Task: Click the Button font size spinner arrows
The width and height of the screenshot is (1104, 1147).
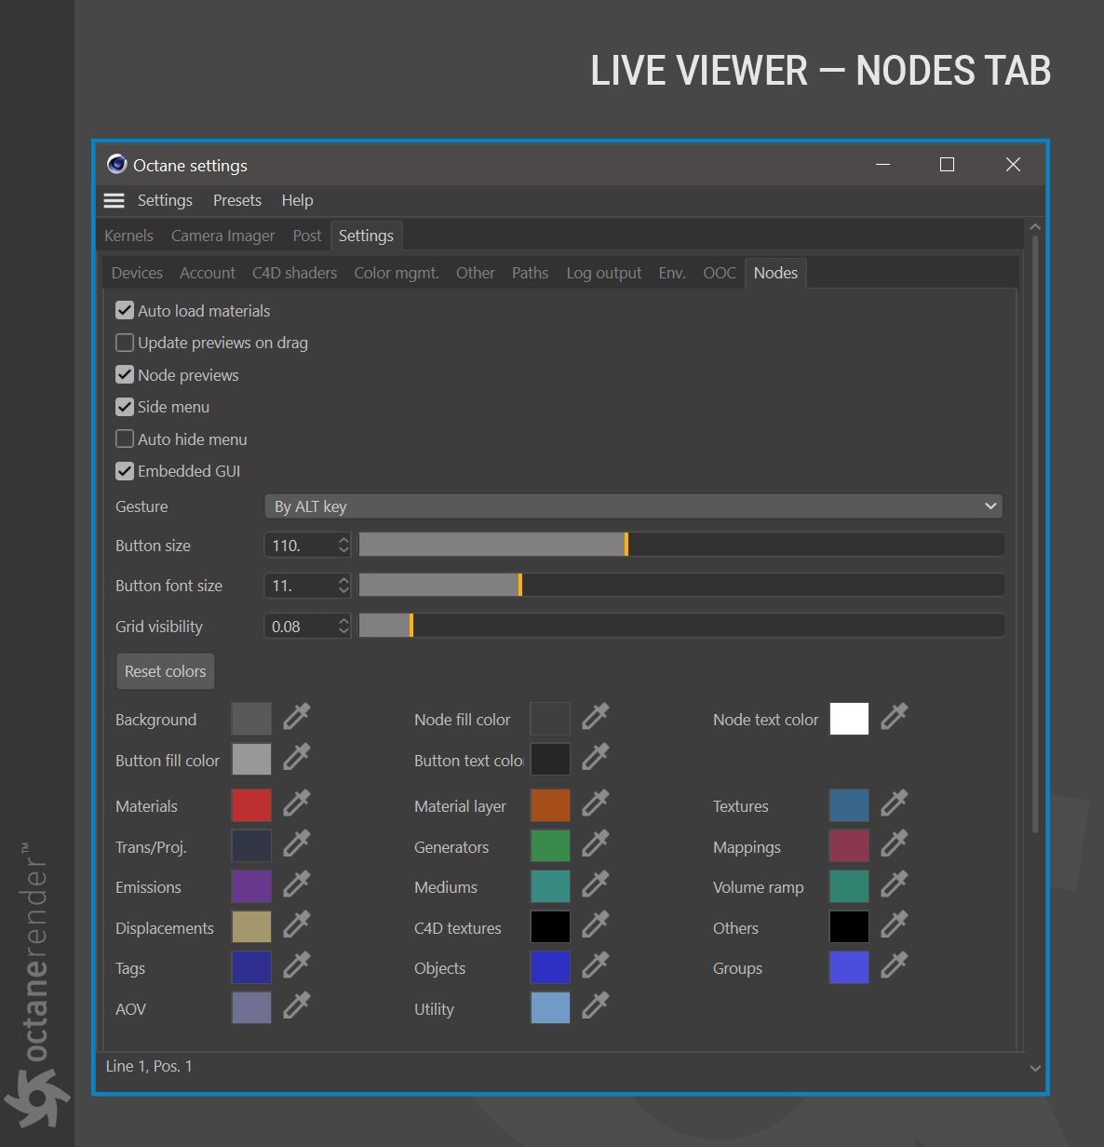Action: click(343, 586)
